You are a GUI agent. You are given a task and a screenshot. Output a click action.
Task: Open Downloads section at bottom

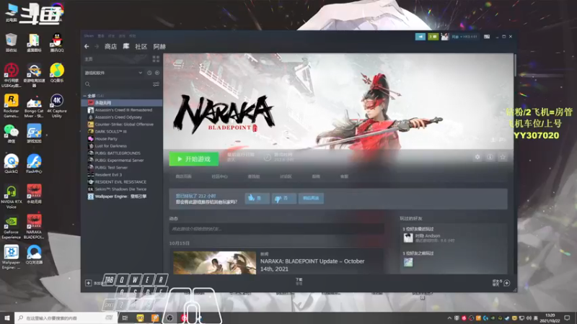pos(299,282)
